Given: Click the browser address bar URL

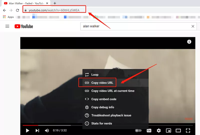Looking at the screenshot, I should click(54, 10).
